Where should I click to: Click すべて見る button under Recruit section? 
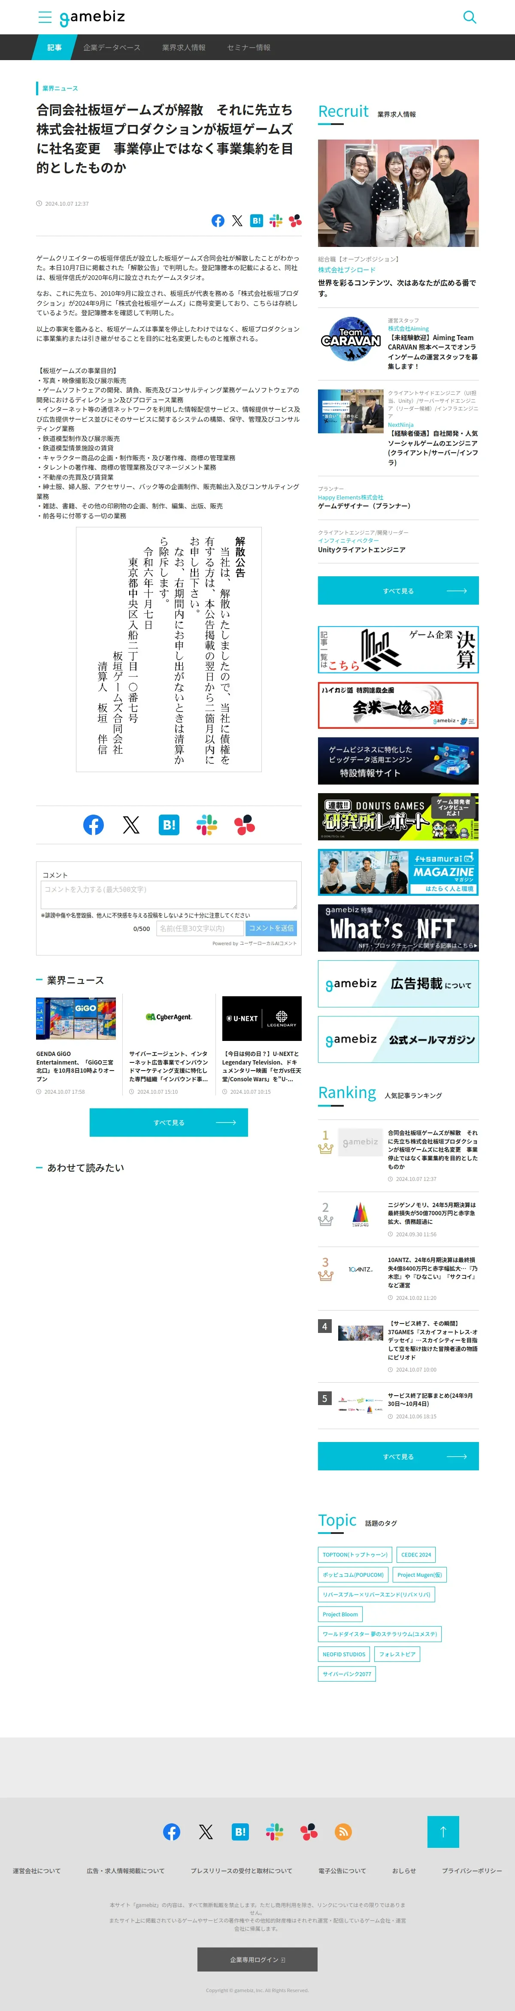398,591
